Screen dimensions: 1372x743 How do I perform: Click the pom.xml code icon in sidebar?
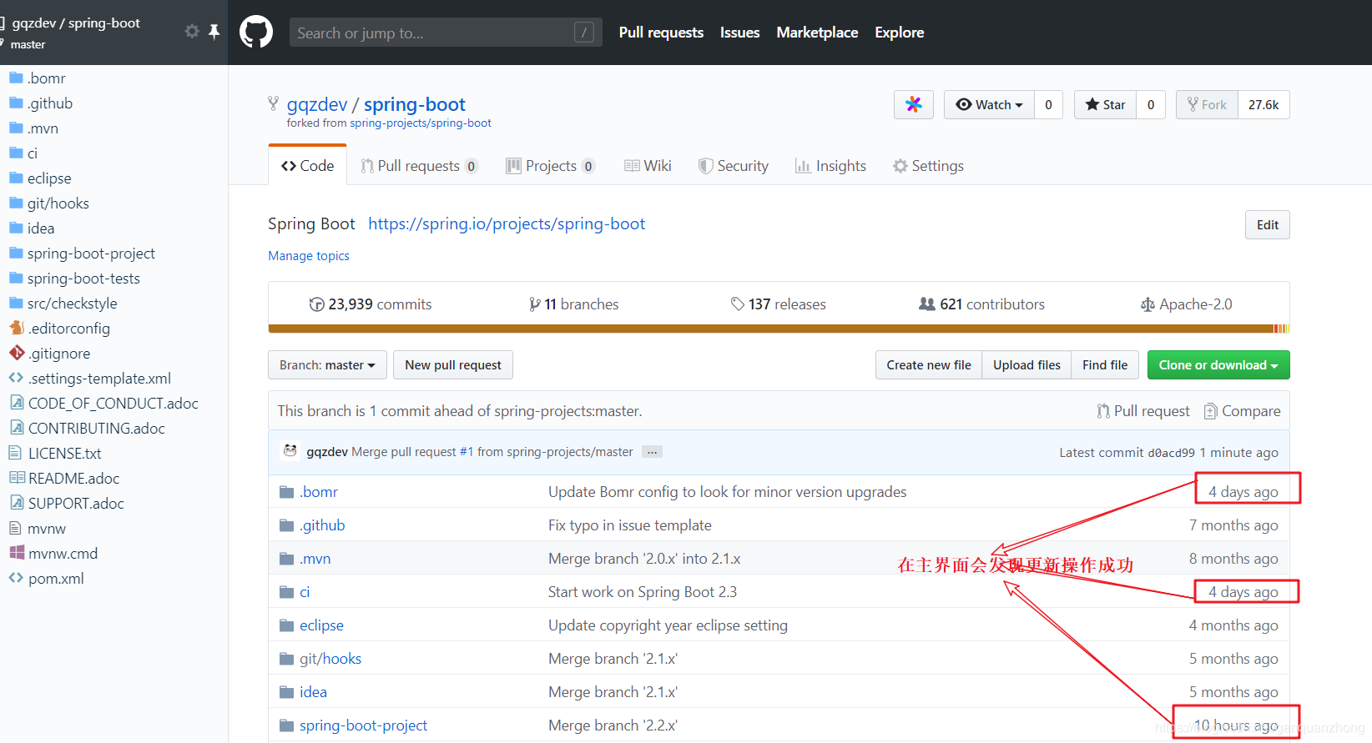point(16,578)
